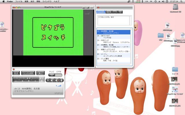
Task: Open the ヘルプ menu
Action: pos(56,1)
